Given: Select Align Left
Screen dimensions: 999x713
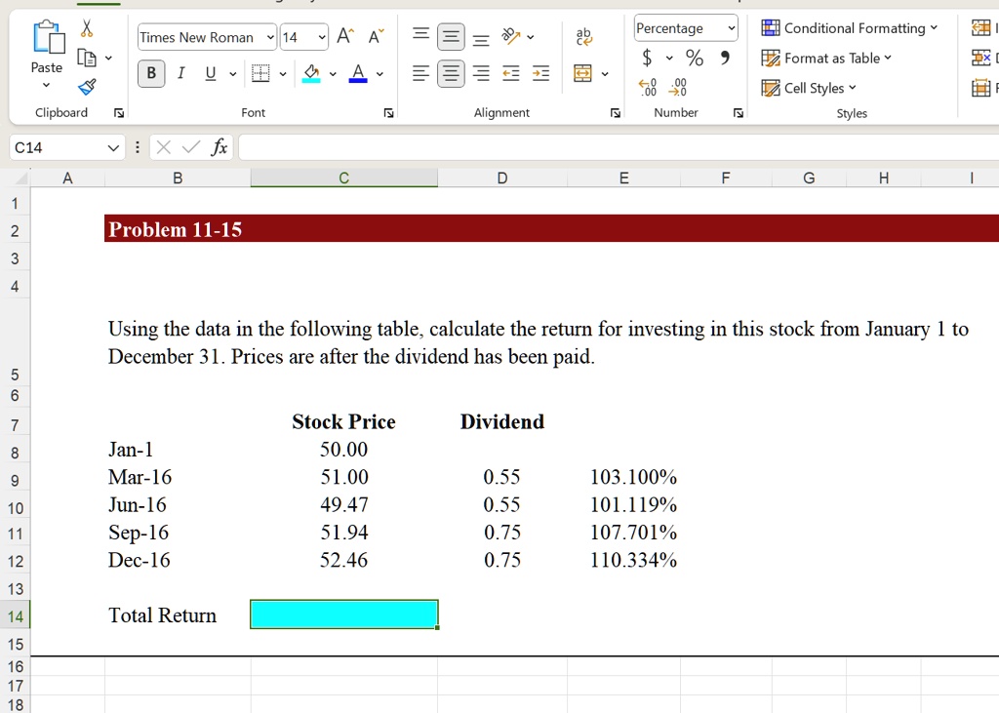Looking at the screenshot, I should [420, 73].
